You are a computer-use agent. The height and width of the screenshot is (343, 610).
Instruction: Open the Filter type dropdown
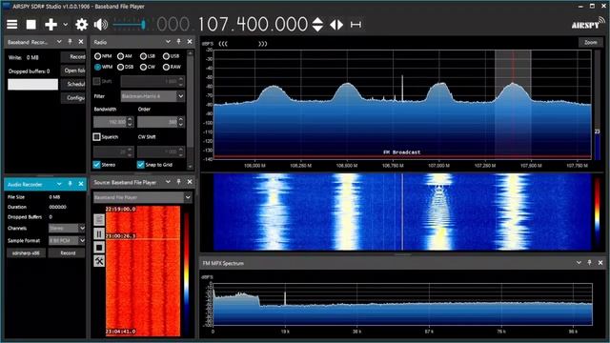[x=152, y=96]
